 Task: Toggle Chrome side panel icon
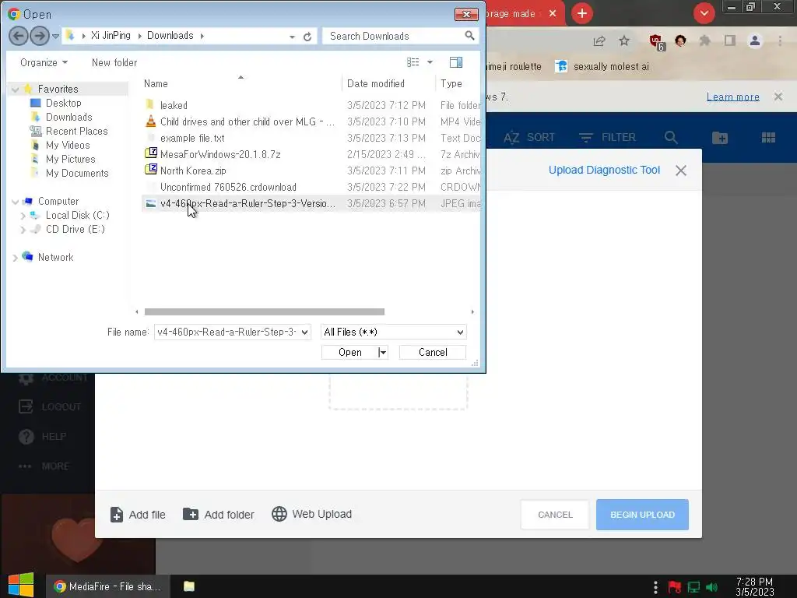coord(730,40)
